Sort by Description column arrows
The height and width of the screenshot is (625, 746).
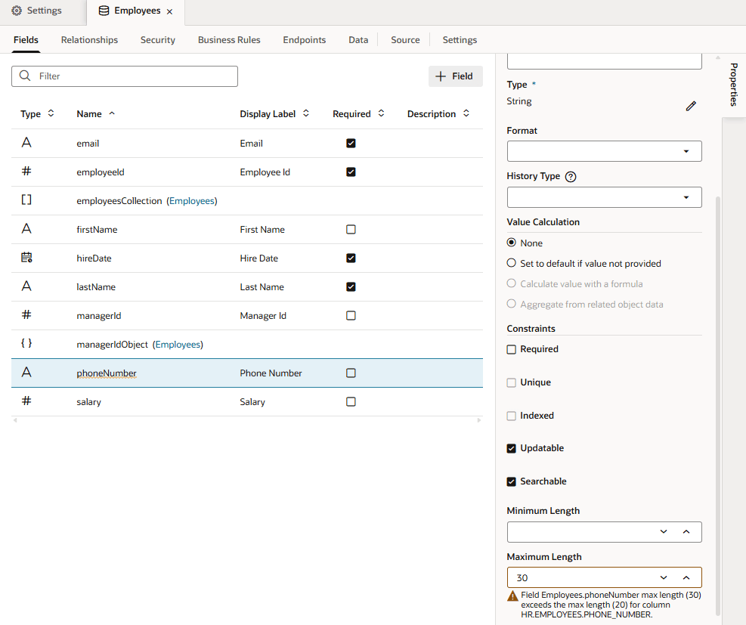[x=466, y=113]
